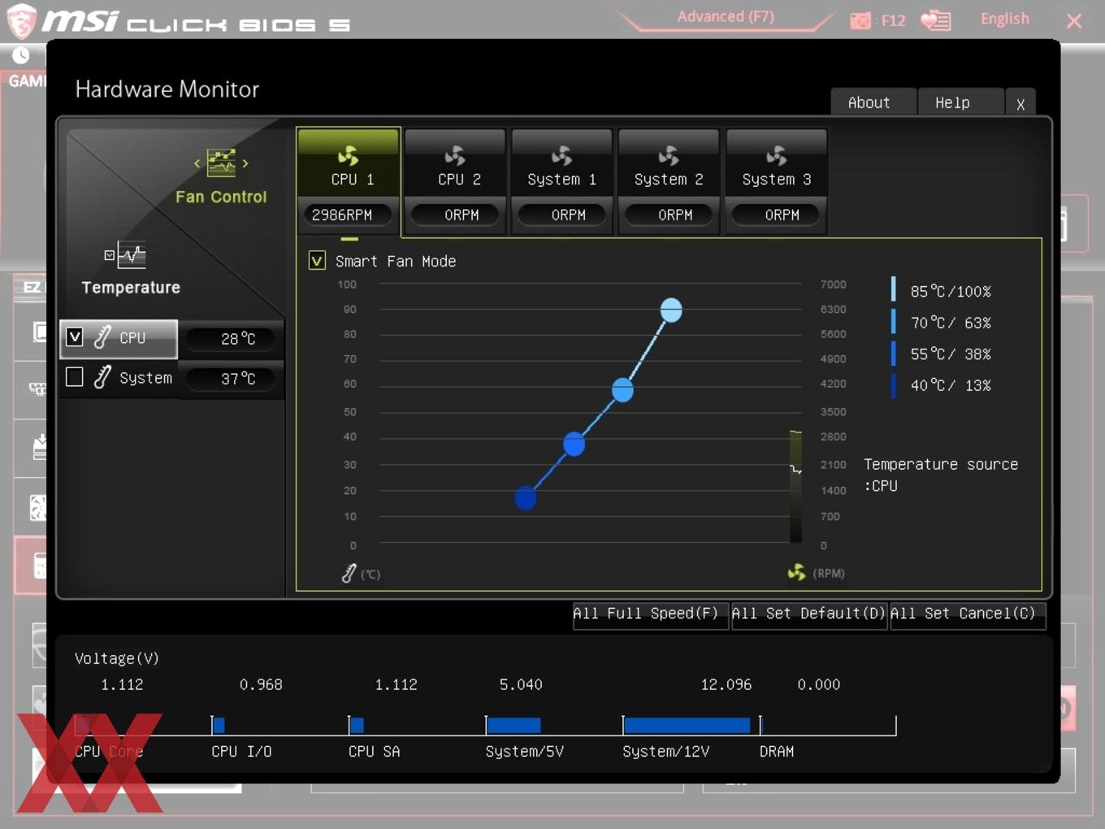Toggle the CPU temperature checkbox
The width and height of the screenshot is (1105, 829).
tap(74, 337)
